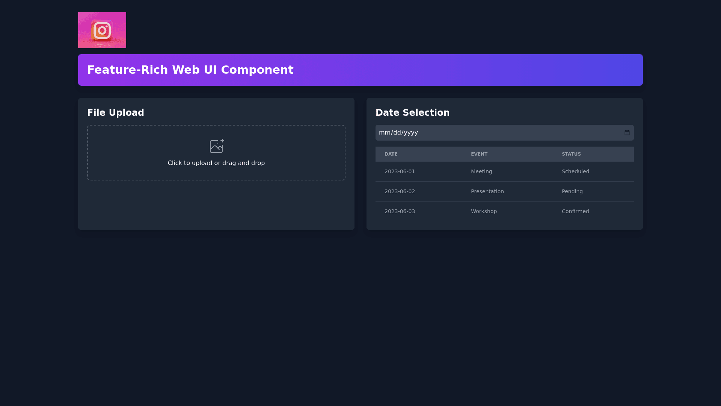Click the Pending status cell

[572, 191]
